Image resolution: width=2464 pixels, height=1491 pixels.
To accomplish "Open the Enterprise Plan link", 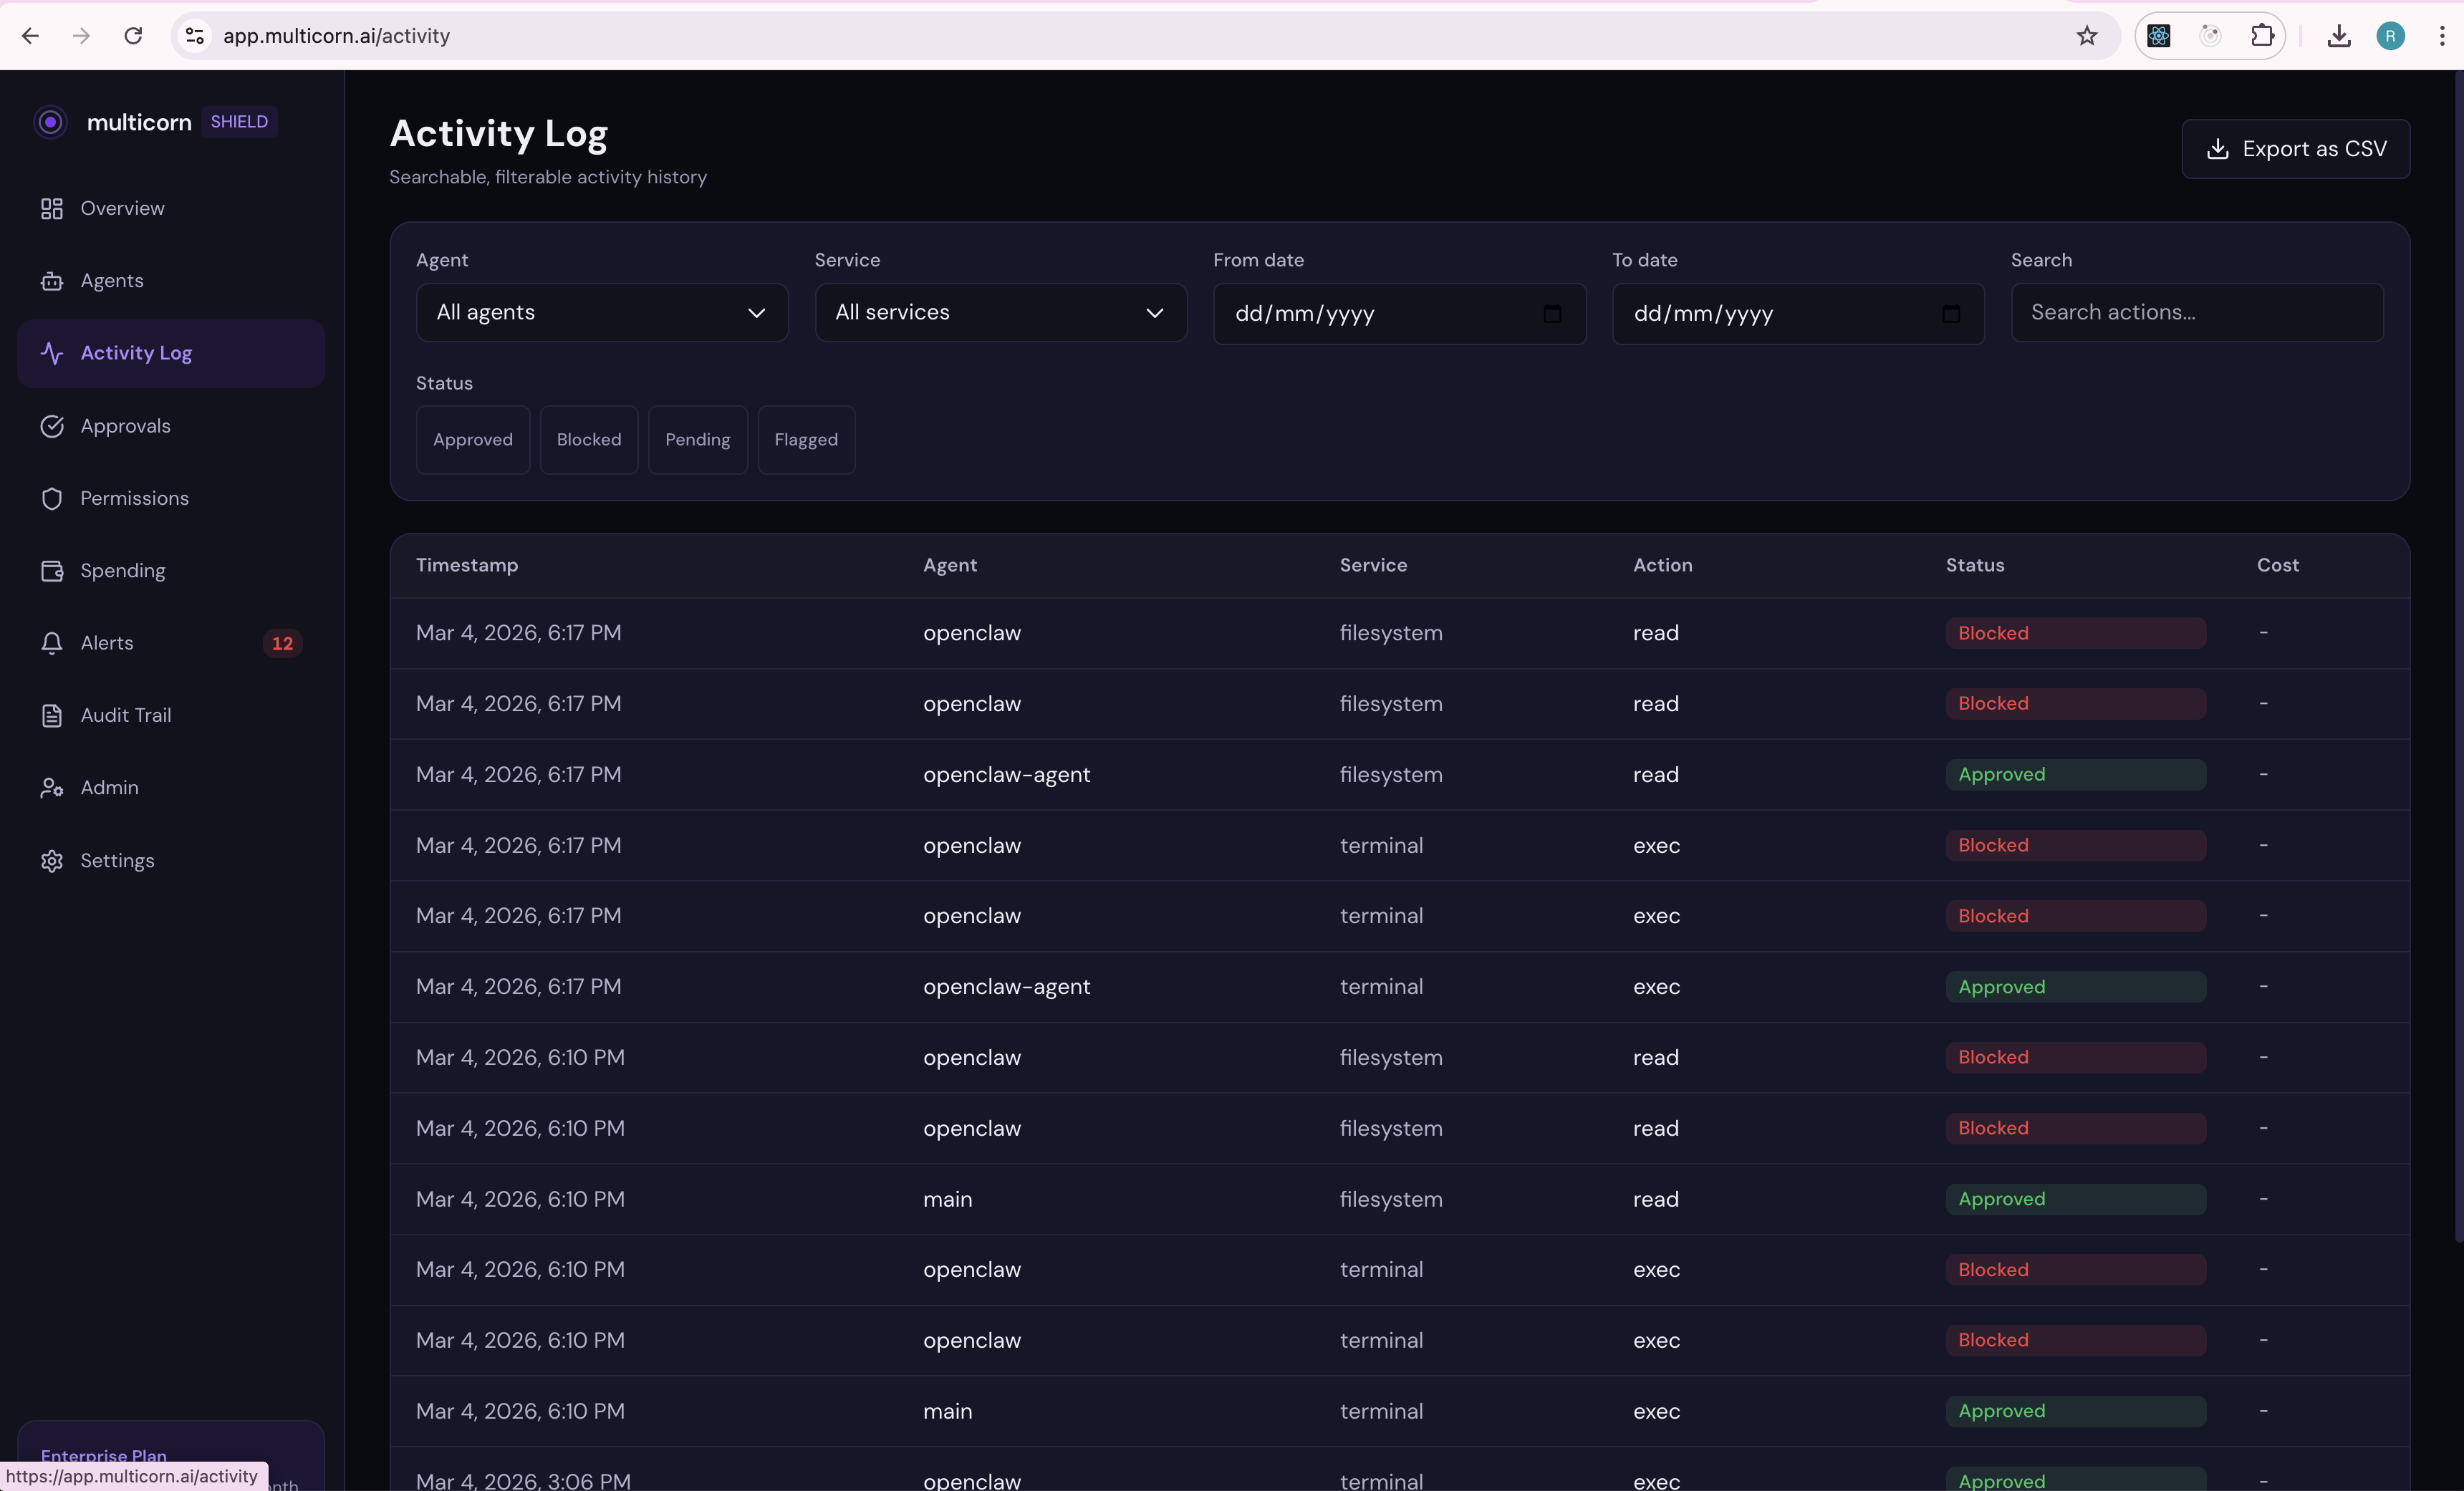I will tap(103, 1456).
